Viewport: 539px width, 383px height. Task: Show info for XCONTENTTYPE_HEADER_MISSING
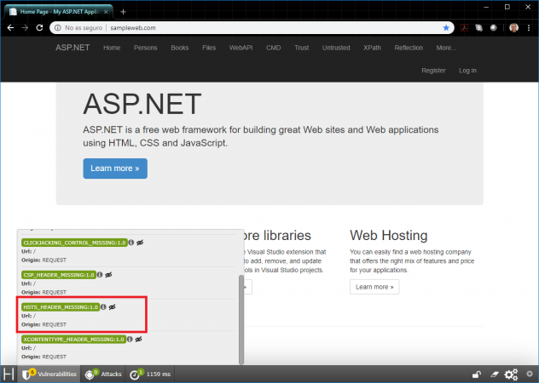(x=130, y=339)
